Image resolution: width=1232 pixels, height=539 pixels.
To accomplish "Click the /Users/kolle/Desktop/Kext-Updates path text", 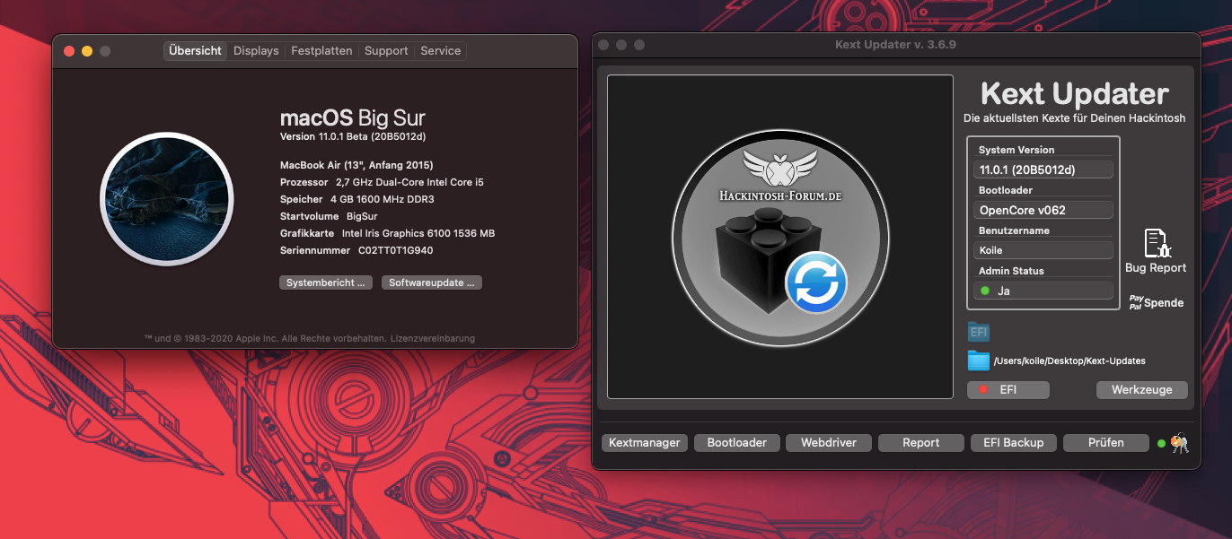I will pyautogui.click(x=1069, y=361).
